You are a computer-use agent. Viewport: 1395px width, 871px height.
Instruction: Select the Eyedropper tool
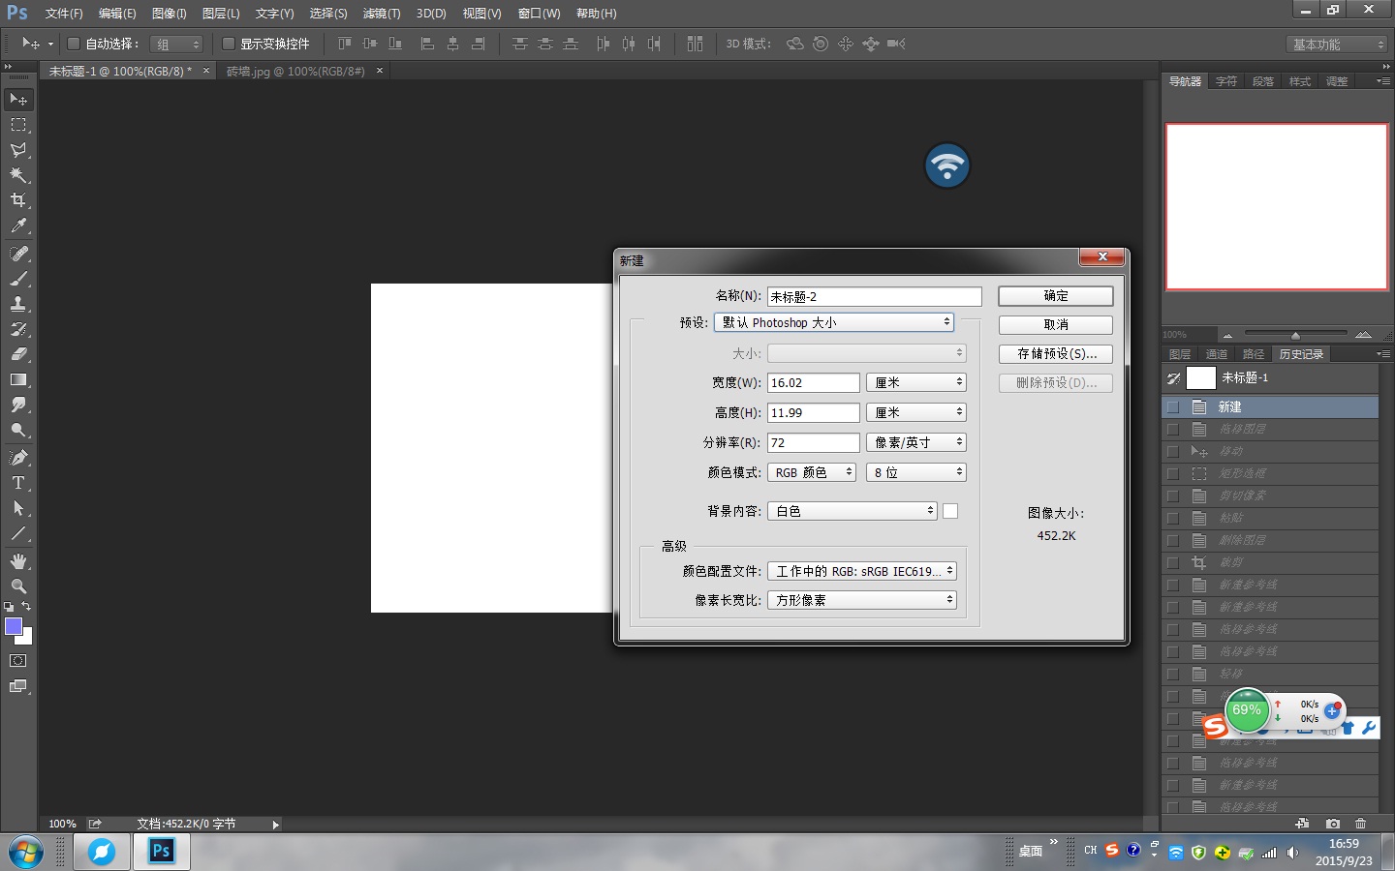click(18, 226)
